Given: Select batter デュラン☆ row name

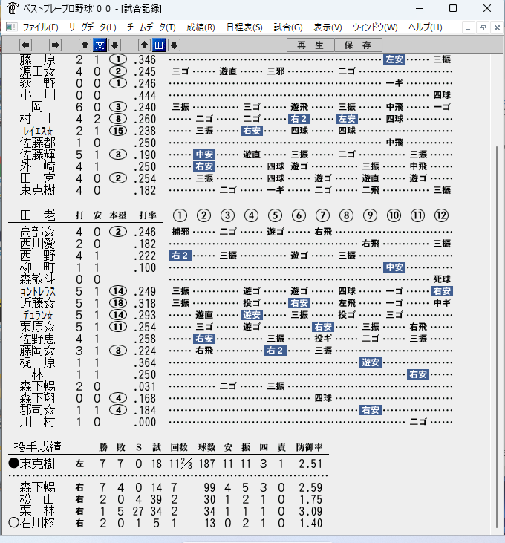Looking at the screenshot, I should 37,315.
